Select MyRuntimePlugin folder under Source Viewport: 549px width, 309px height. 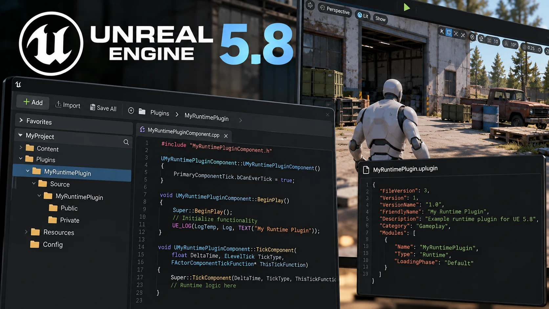pyautogui.click(x=74, y=196)
